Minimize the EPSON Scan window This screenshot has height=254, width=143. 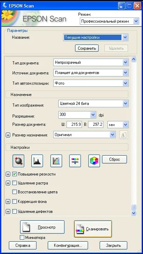[x=121, y=6]
